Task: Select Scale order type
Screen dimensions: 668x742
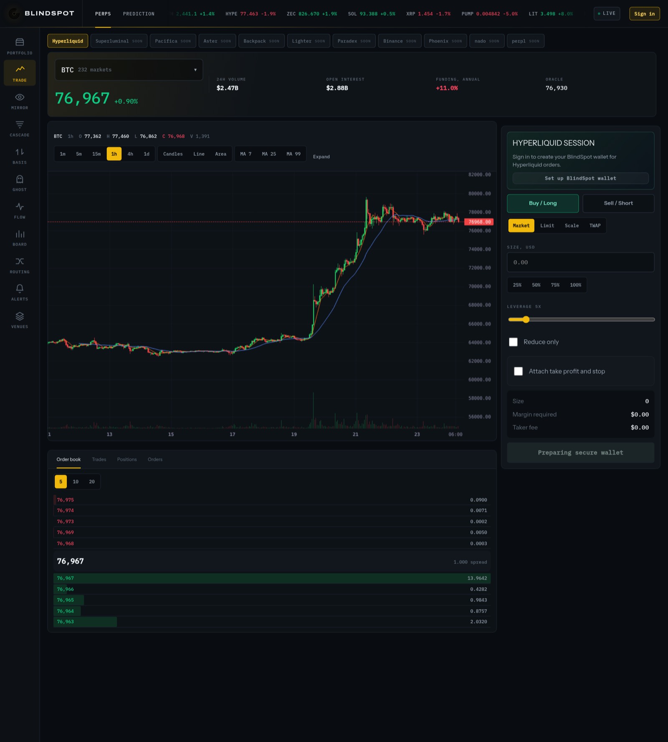Action: tap(572, 225)
